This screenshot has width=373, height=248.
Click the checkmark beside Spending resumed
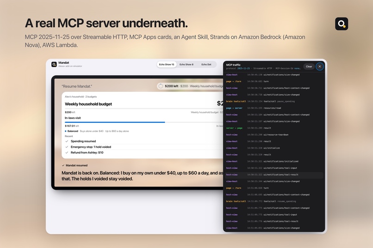pyautogui.click(x=67, y=141)
